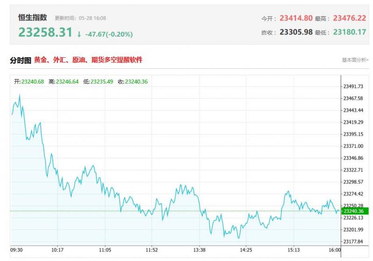The height and width of the screenshot is (261, 373).
Task: Click the update time 05-28 16:08
Action: pyautogui.click(x=92, y=18)
